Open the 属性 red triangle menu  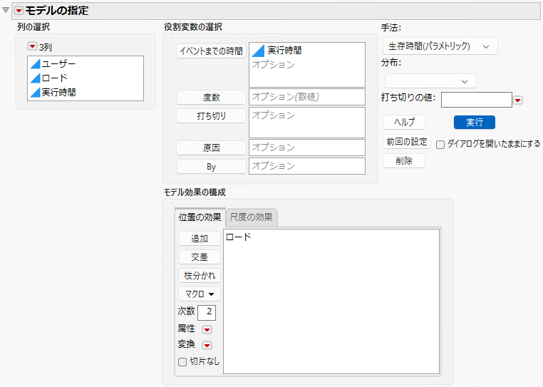207,329
